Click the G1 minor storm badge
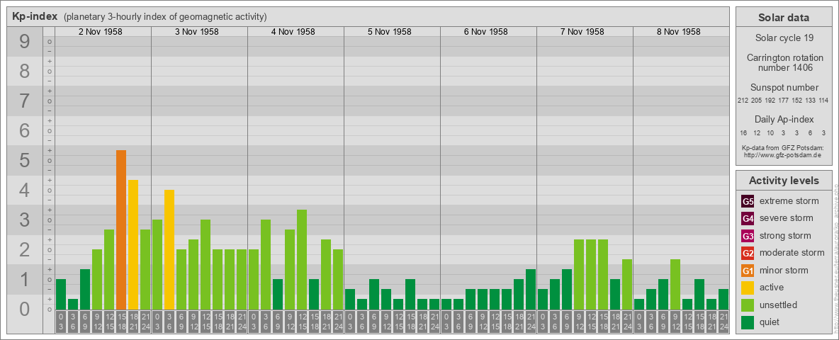The width and height of the screenshot is (839, 340). (748, 271)
